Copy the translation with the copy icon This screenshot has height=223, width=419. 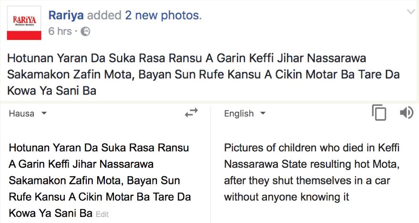click(x=379, y=112)
